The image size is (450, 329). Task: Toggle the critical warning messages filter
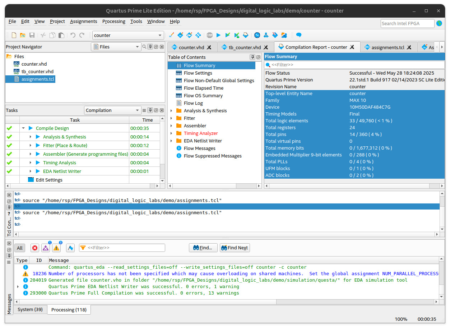pos(46,248)
